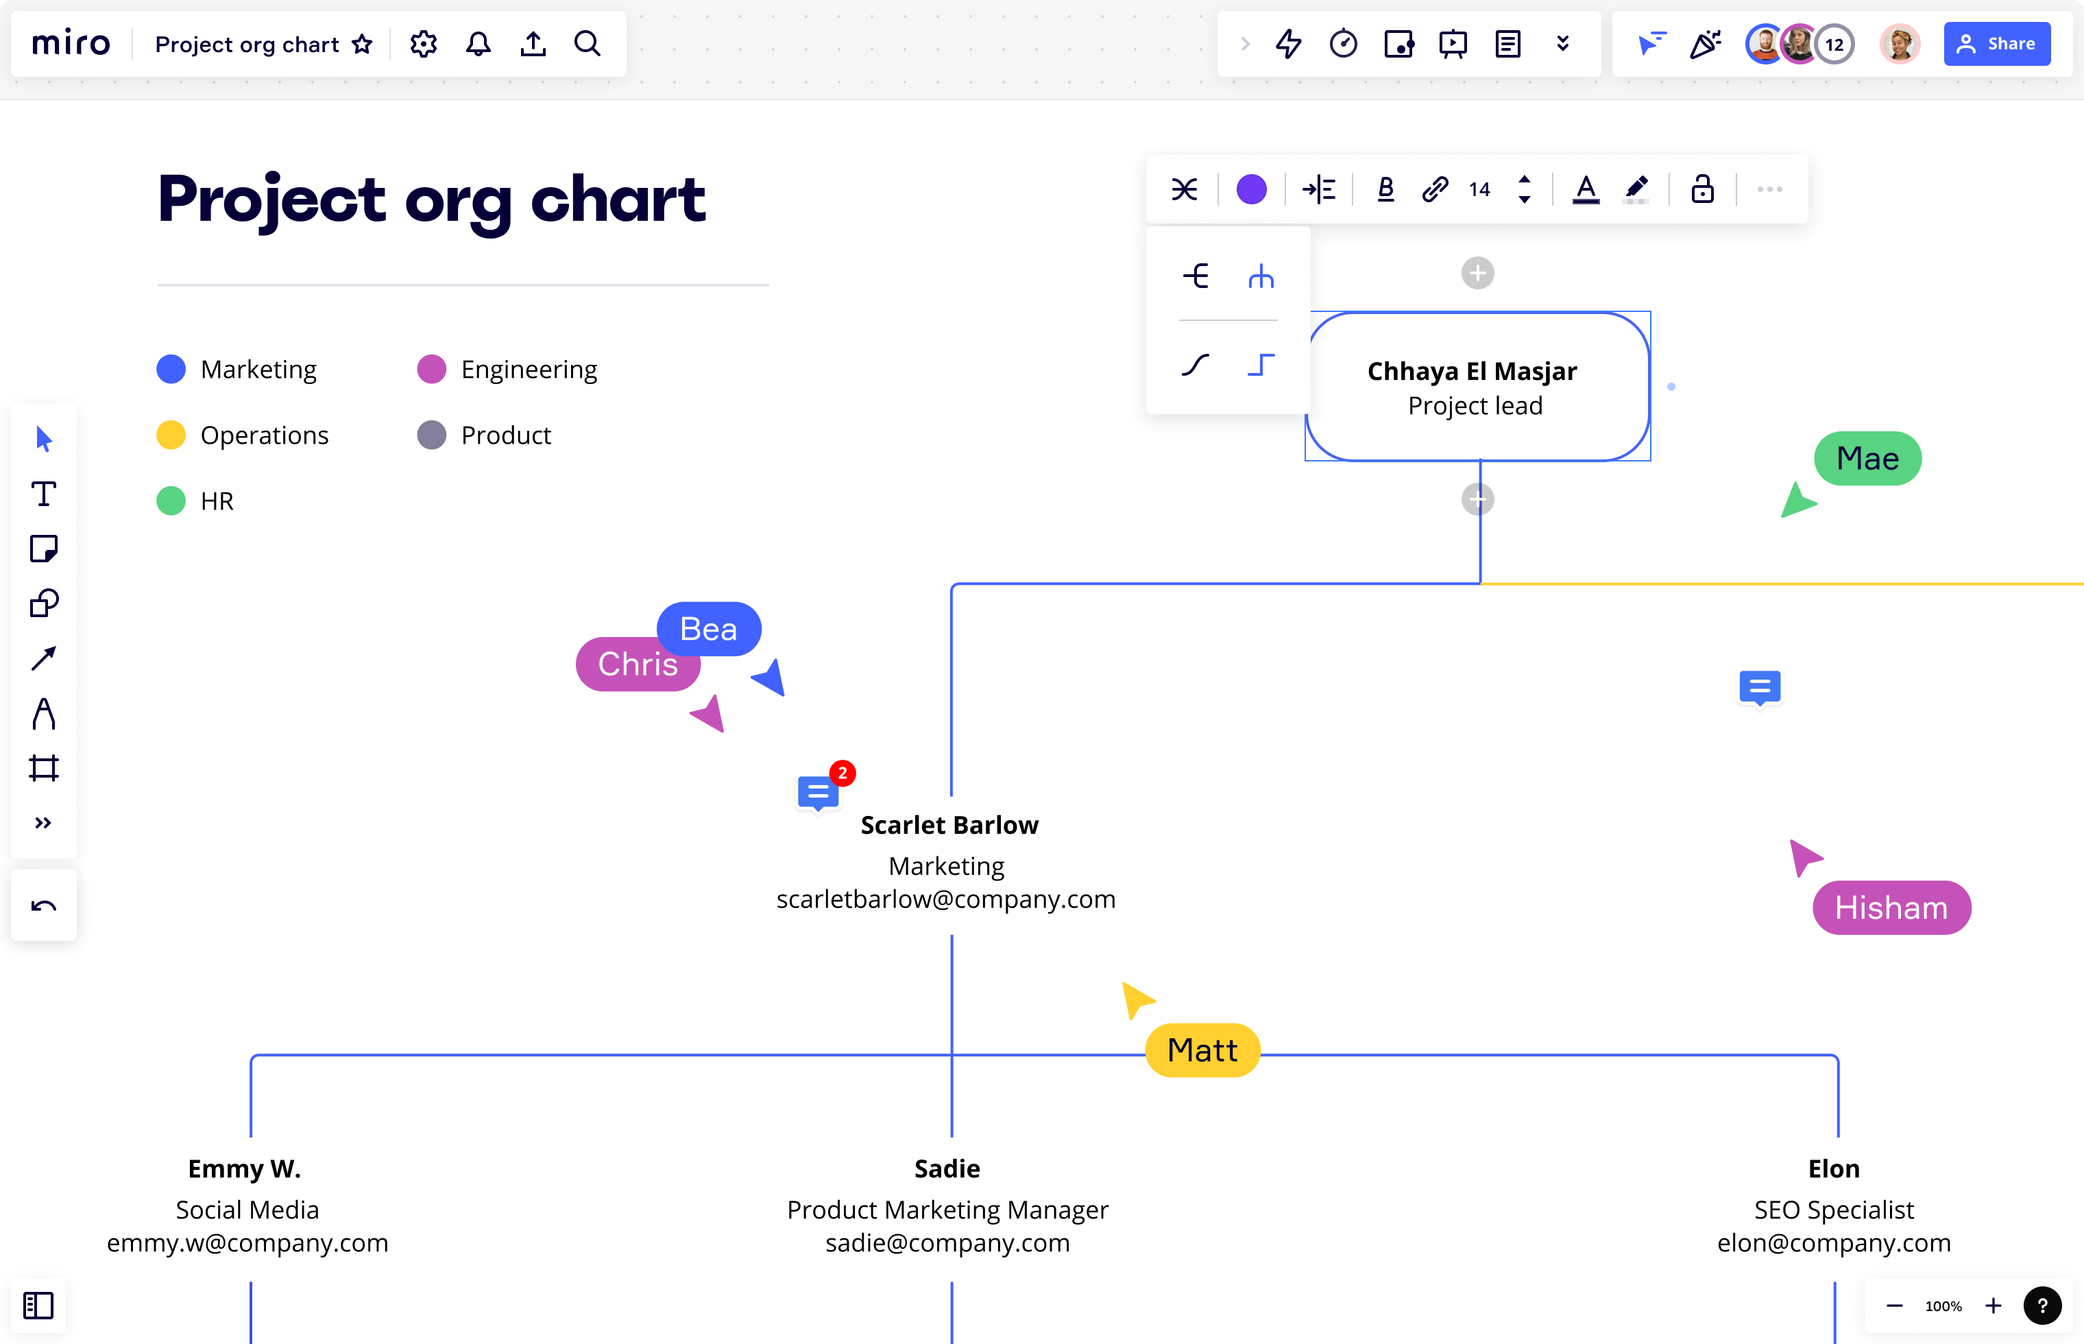The width and height of the screenshot is (2084, 1344).
Task: Star the Project org chart board
Action: [362, 45]
